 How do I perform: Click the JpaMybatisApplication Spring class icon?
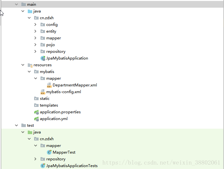(x=43, y=58)
